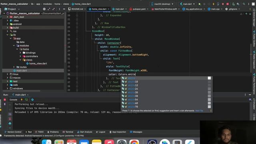Open Problems tool window

53,132
